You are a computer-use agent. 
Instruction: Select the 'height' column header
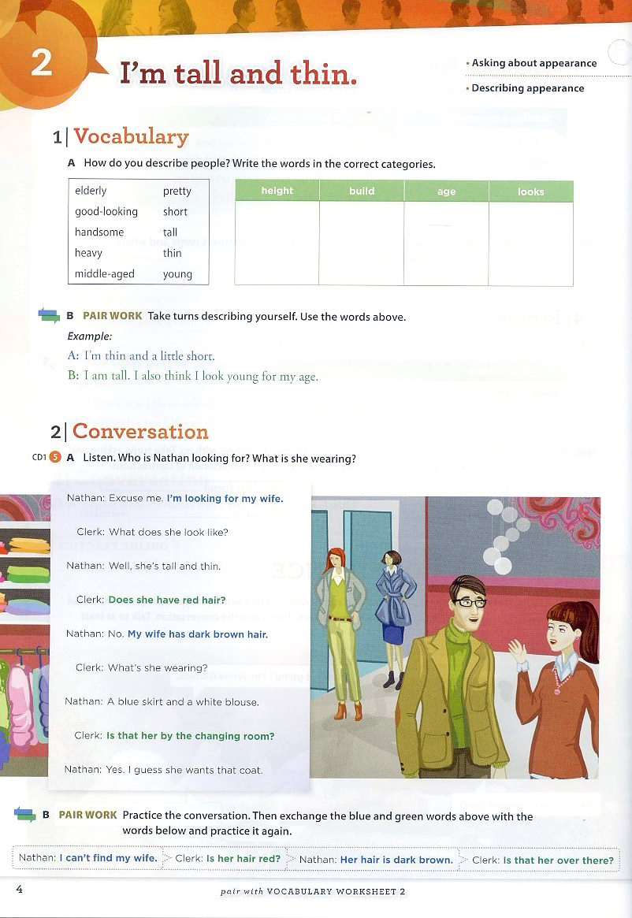(x=277, y=191)
